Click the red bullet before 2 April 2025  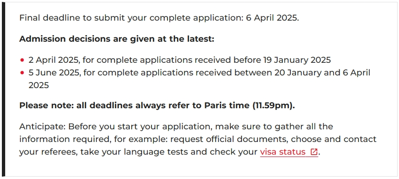tap(22, 60)
